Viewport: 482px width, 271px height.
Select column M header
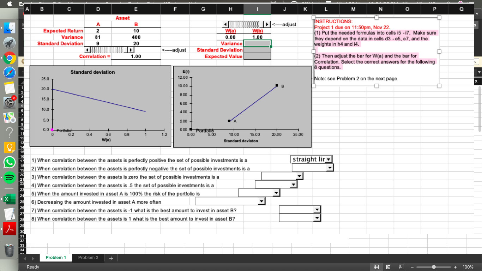pos(353,10)
